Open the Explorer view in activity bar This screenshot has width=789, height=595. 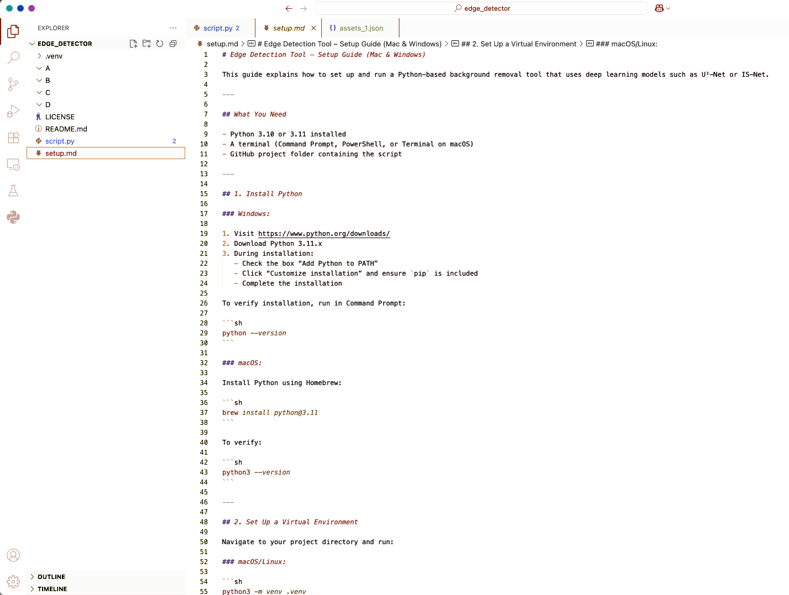click(13, 31)
